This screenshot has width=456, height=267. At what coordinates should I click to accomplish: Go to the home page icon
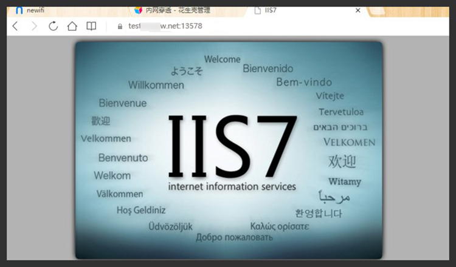point(72,26)
